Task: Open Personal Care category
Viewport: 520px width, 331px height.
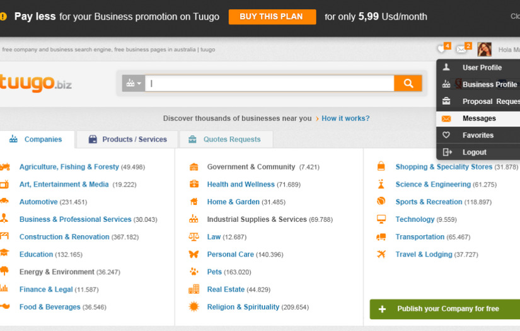Action: pyautogui.click(x=231, y=254)
